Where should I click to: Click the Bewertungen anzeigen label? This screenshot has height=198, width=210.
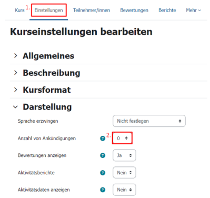(x=42, y=155)
